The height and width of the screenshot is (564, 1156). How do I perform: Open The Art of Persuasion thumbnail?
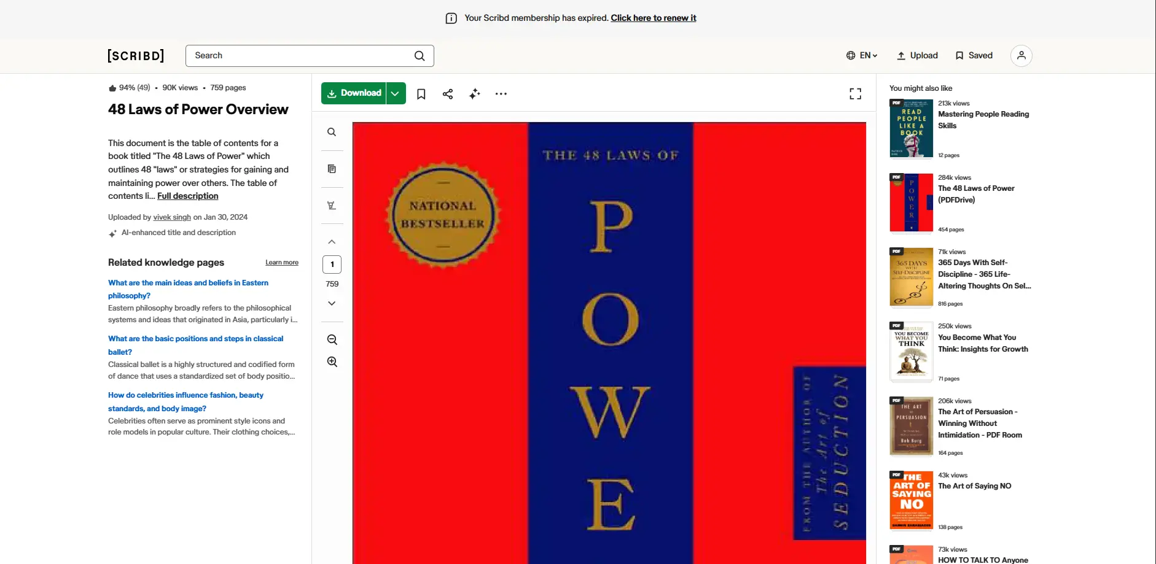pyautogui.click(x=912, y=427)
